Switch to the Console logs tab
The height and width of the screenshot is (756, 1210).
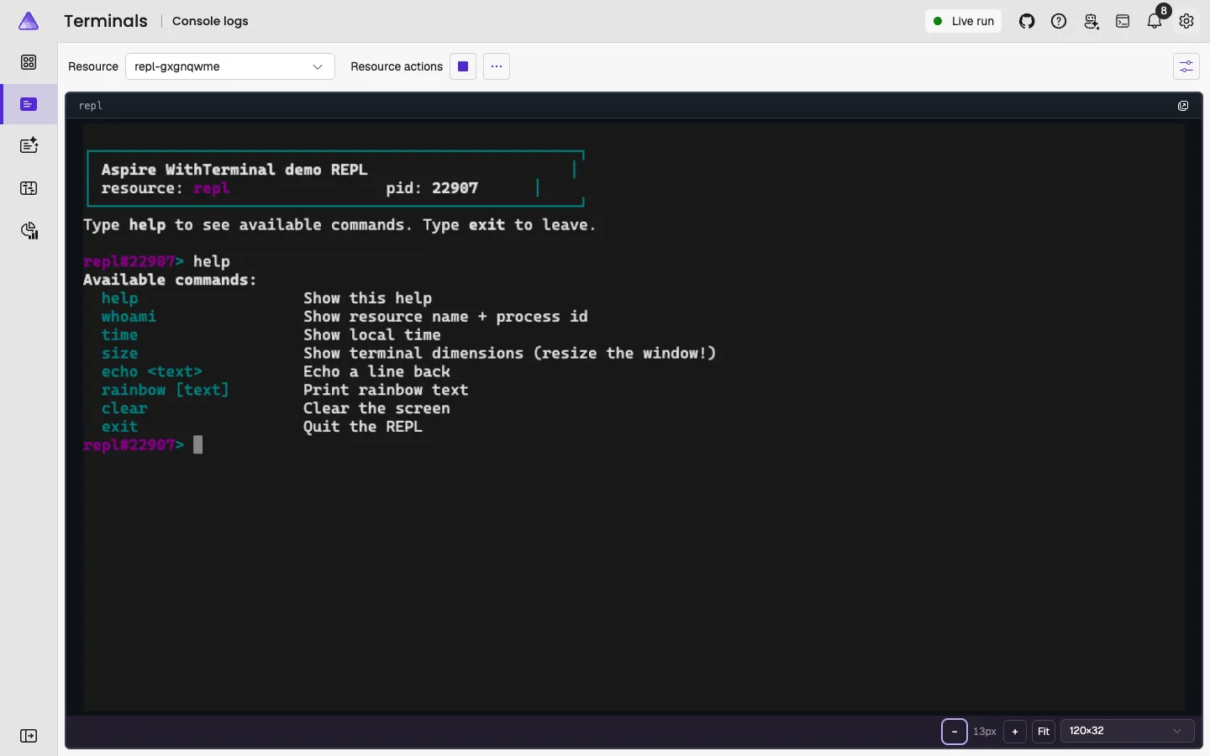210,21
